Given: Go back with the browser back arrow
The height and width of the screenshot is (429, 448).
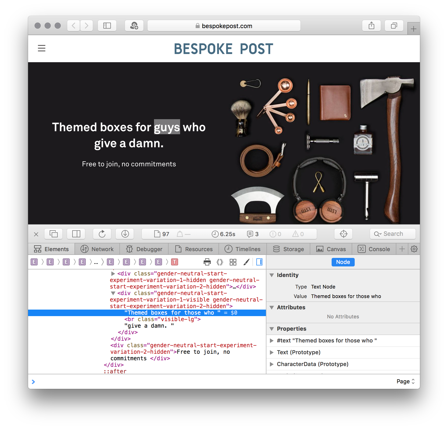Looking at the screenshot, I should tap(73, 26).
